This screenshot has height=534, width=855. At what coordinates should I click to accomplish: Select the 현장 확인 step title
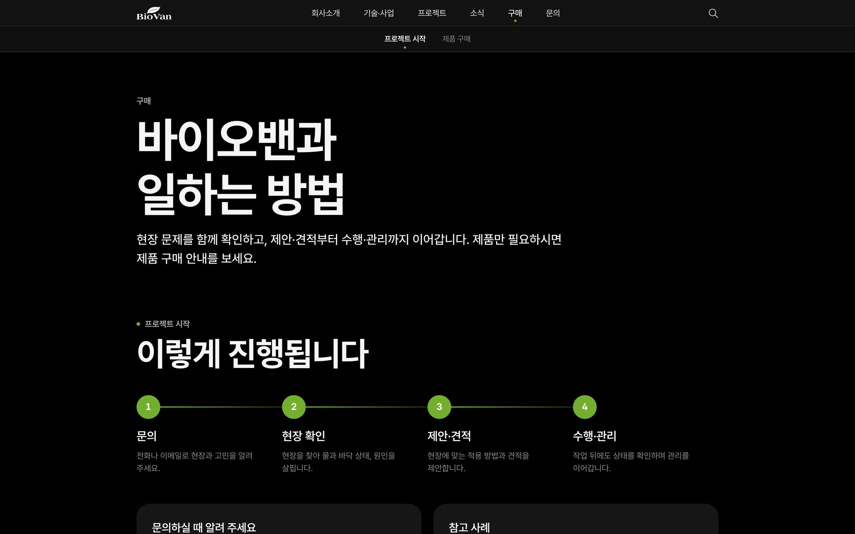click(x=304, y=436)
